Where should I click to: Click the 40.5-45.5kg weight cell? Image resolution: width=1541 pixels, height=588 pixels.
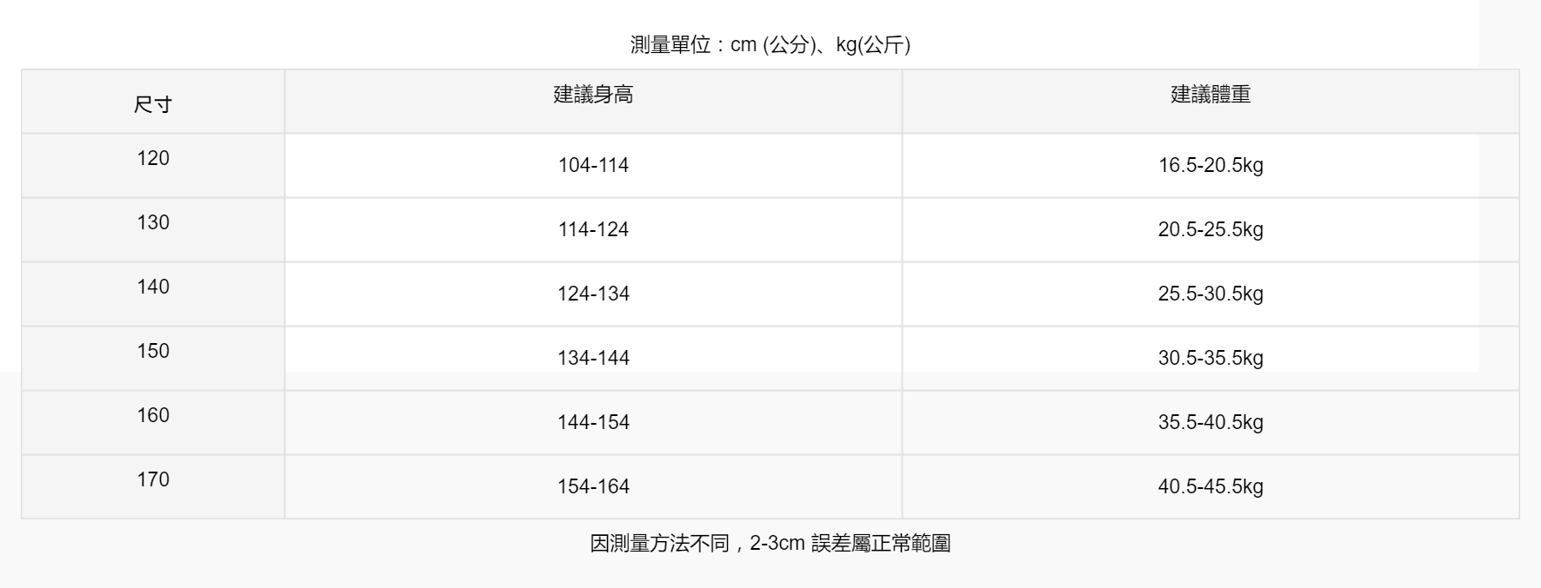pyautogui.click(x=1211, y=486)
